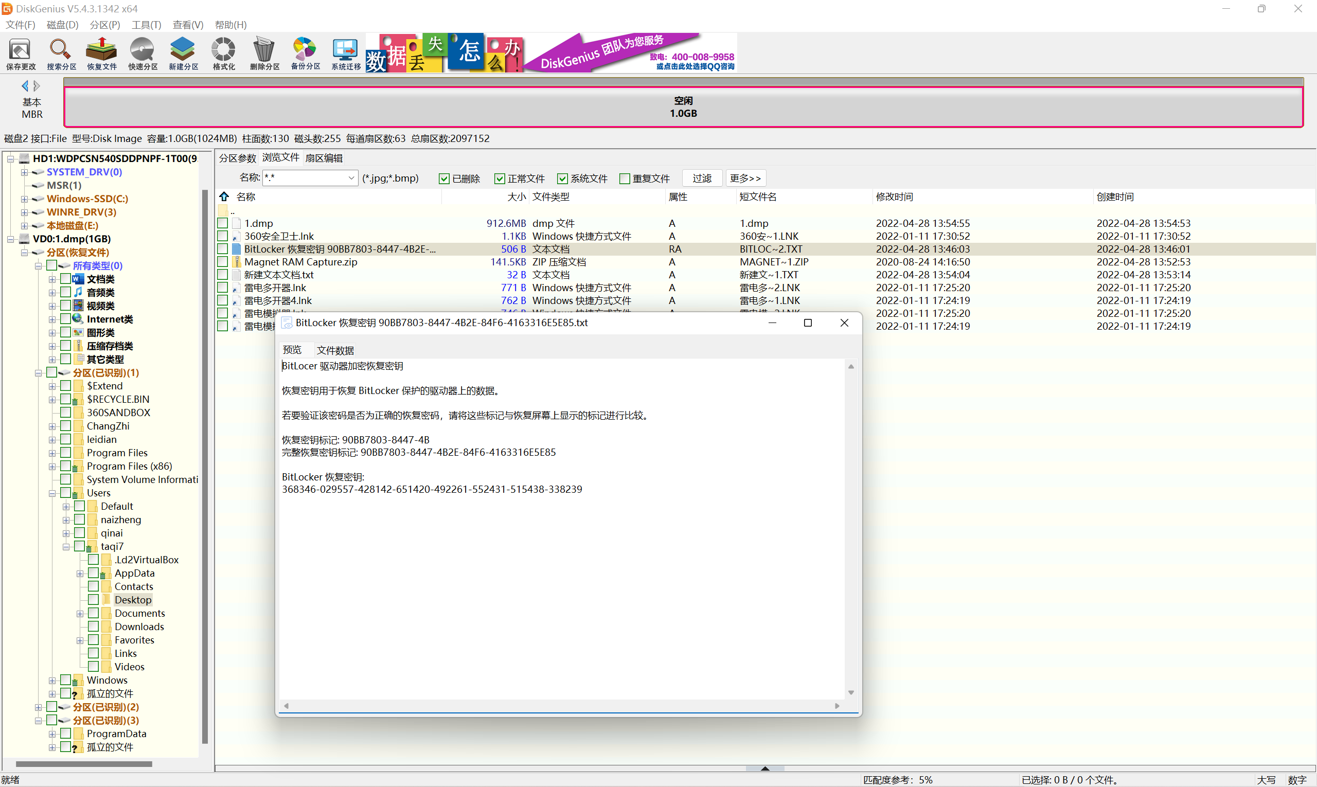Collapse the VD0:1.dmp(1GB) node
This screenshot has width=1317, height=787.
coord(10,239)
